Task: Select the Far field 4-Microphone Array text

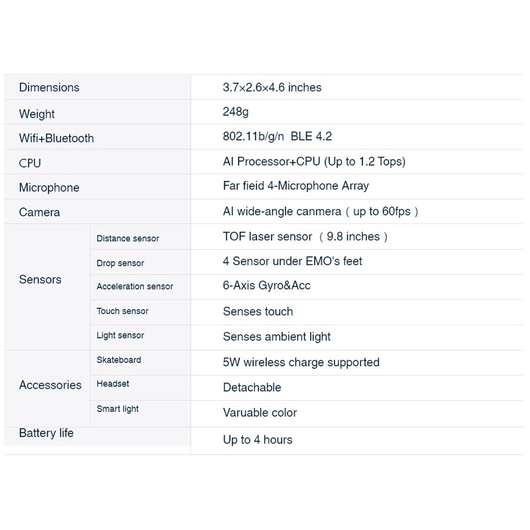Action: click(x=296, y=186)
